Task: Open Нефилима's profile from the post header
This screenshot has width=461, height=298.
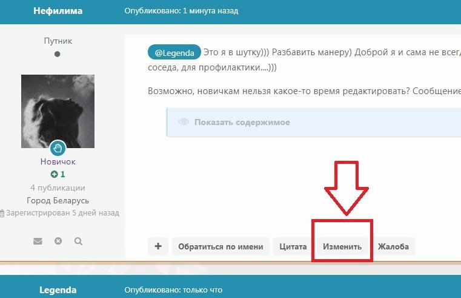Action: point(58,11)
